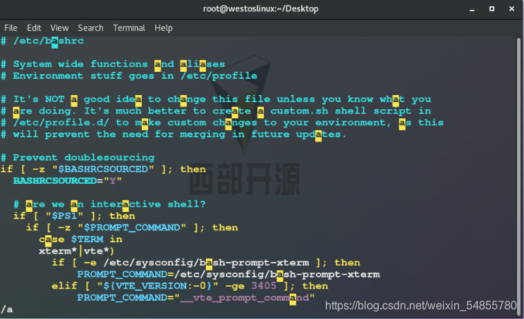
Task: Click the string "$PROMPT_COMMAND"
Action: tap(132, 227)
